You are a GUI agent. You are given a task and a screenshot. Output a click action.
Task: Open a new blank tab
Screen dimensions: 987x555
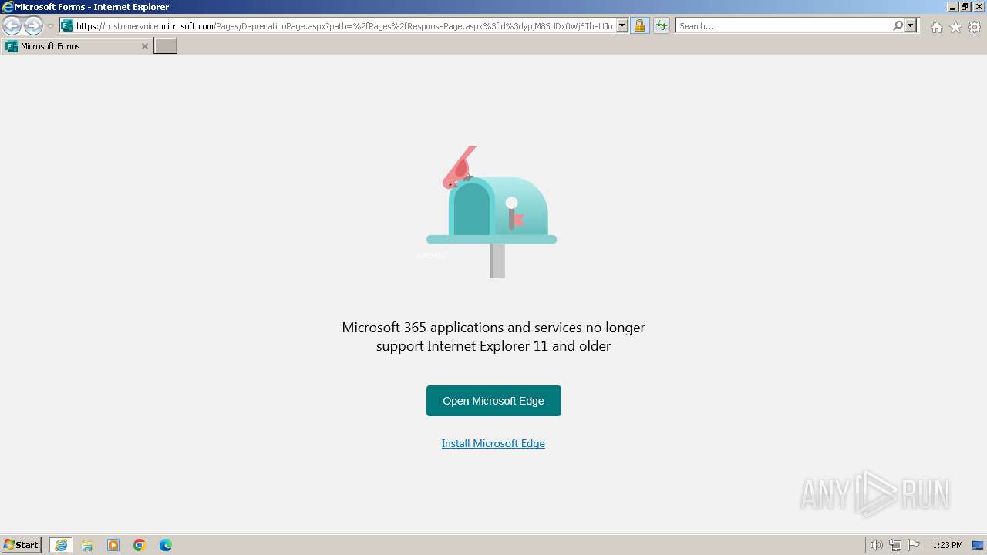click(166, 46)
